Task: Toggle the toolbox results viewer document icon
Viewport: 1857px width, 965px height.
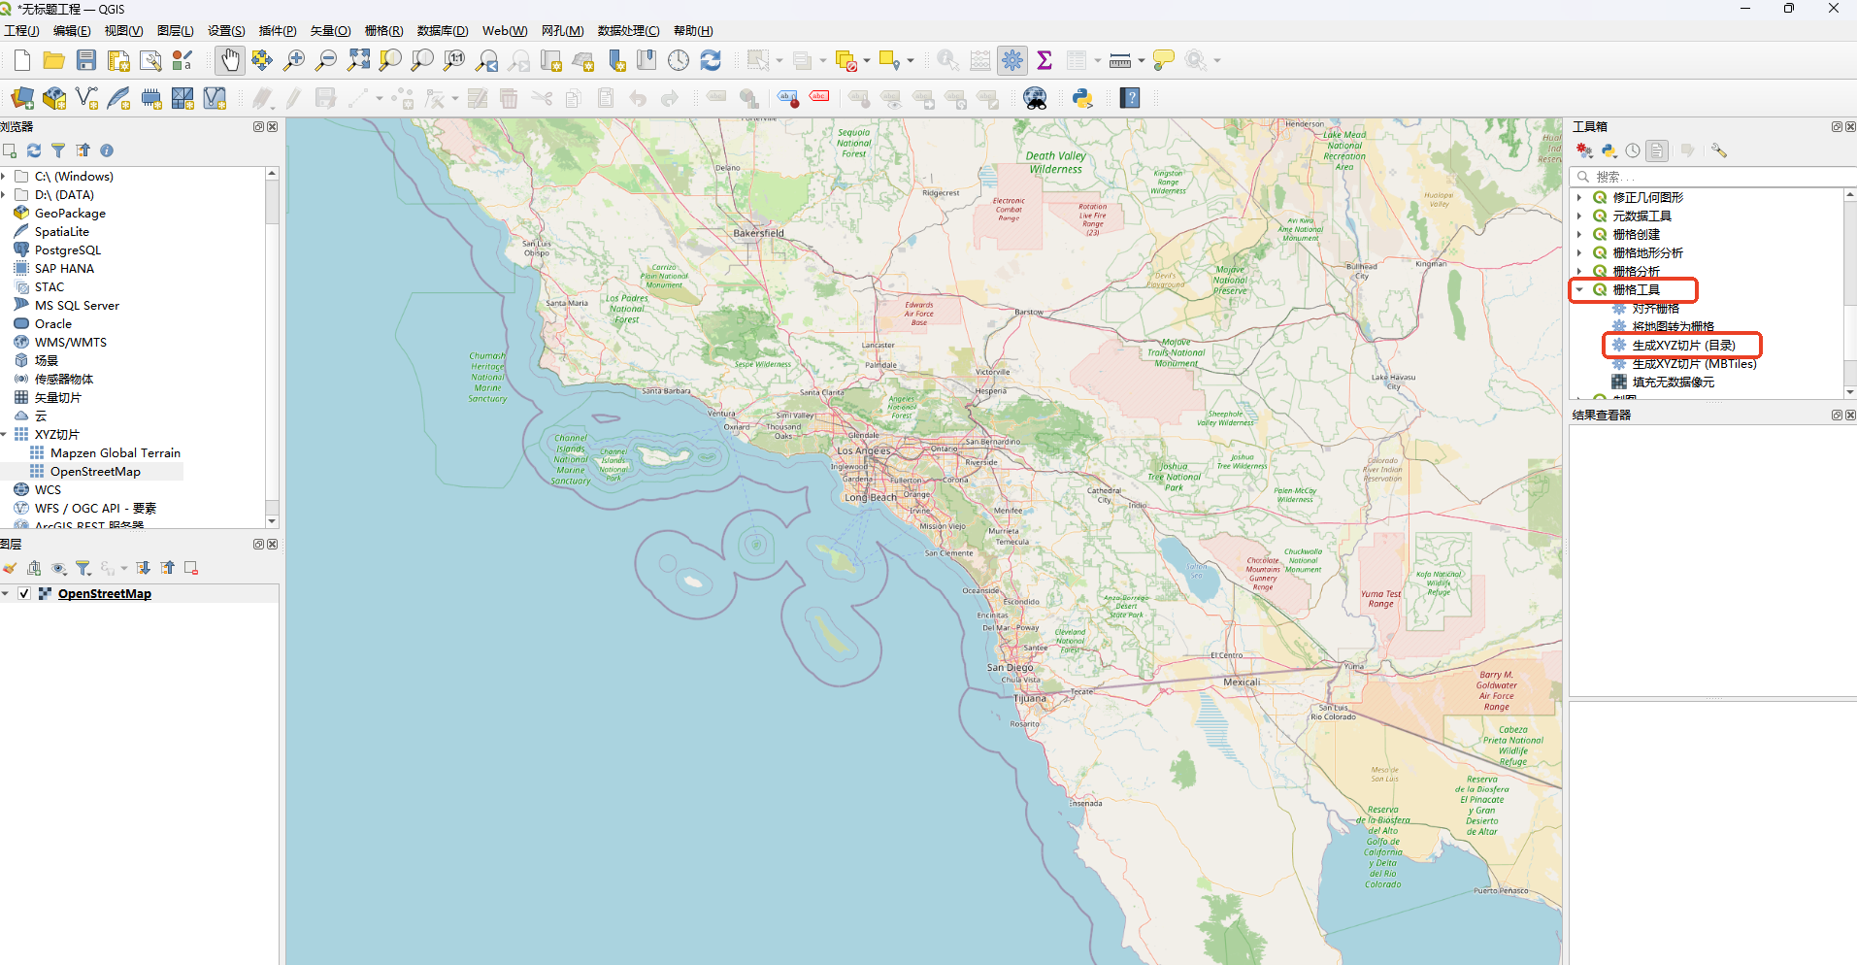Action: [1657, 150]
